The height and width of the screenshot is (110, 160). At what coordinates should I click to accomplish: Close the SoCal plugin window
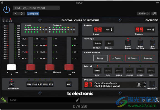pyautogui.click(x=2, y=2)
